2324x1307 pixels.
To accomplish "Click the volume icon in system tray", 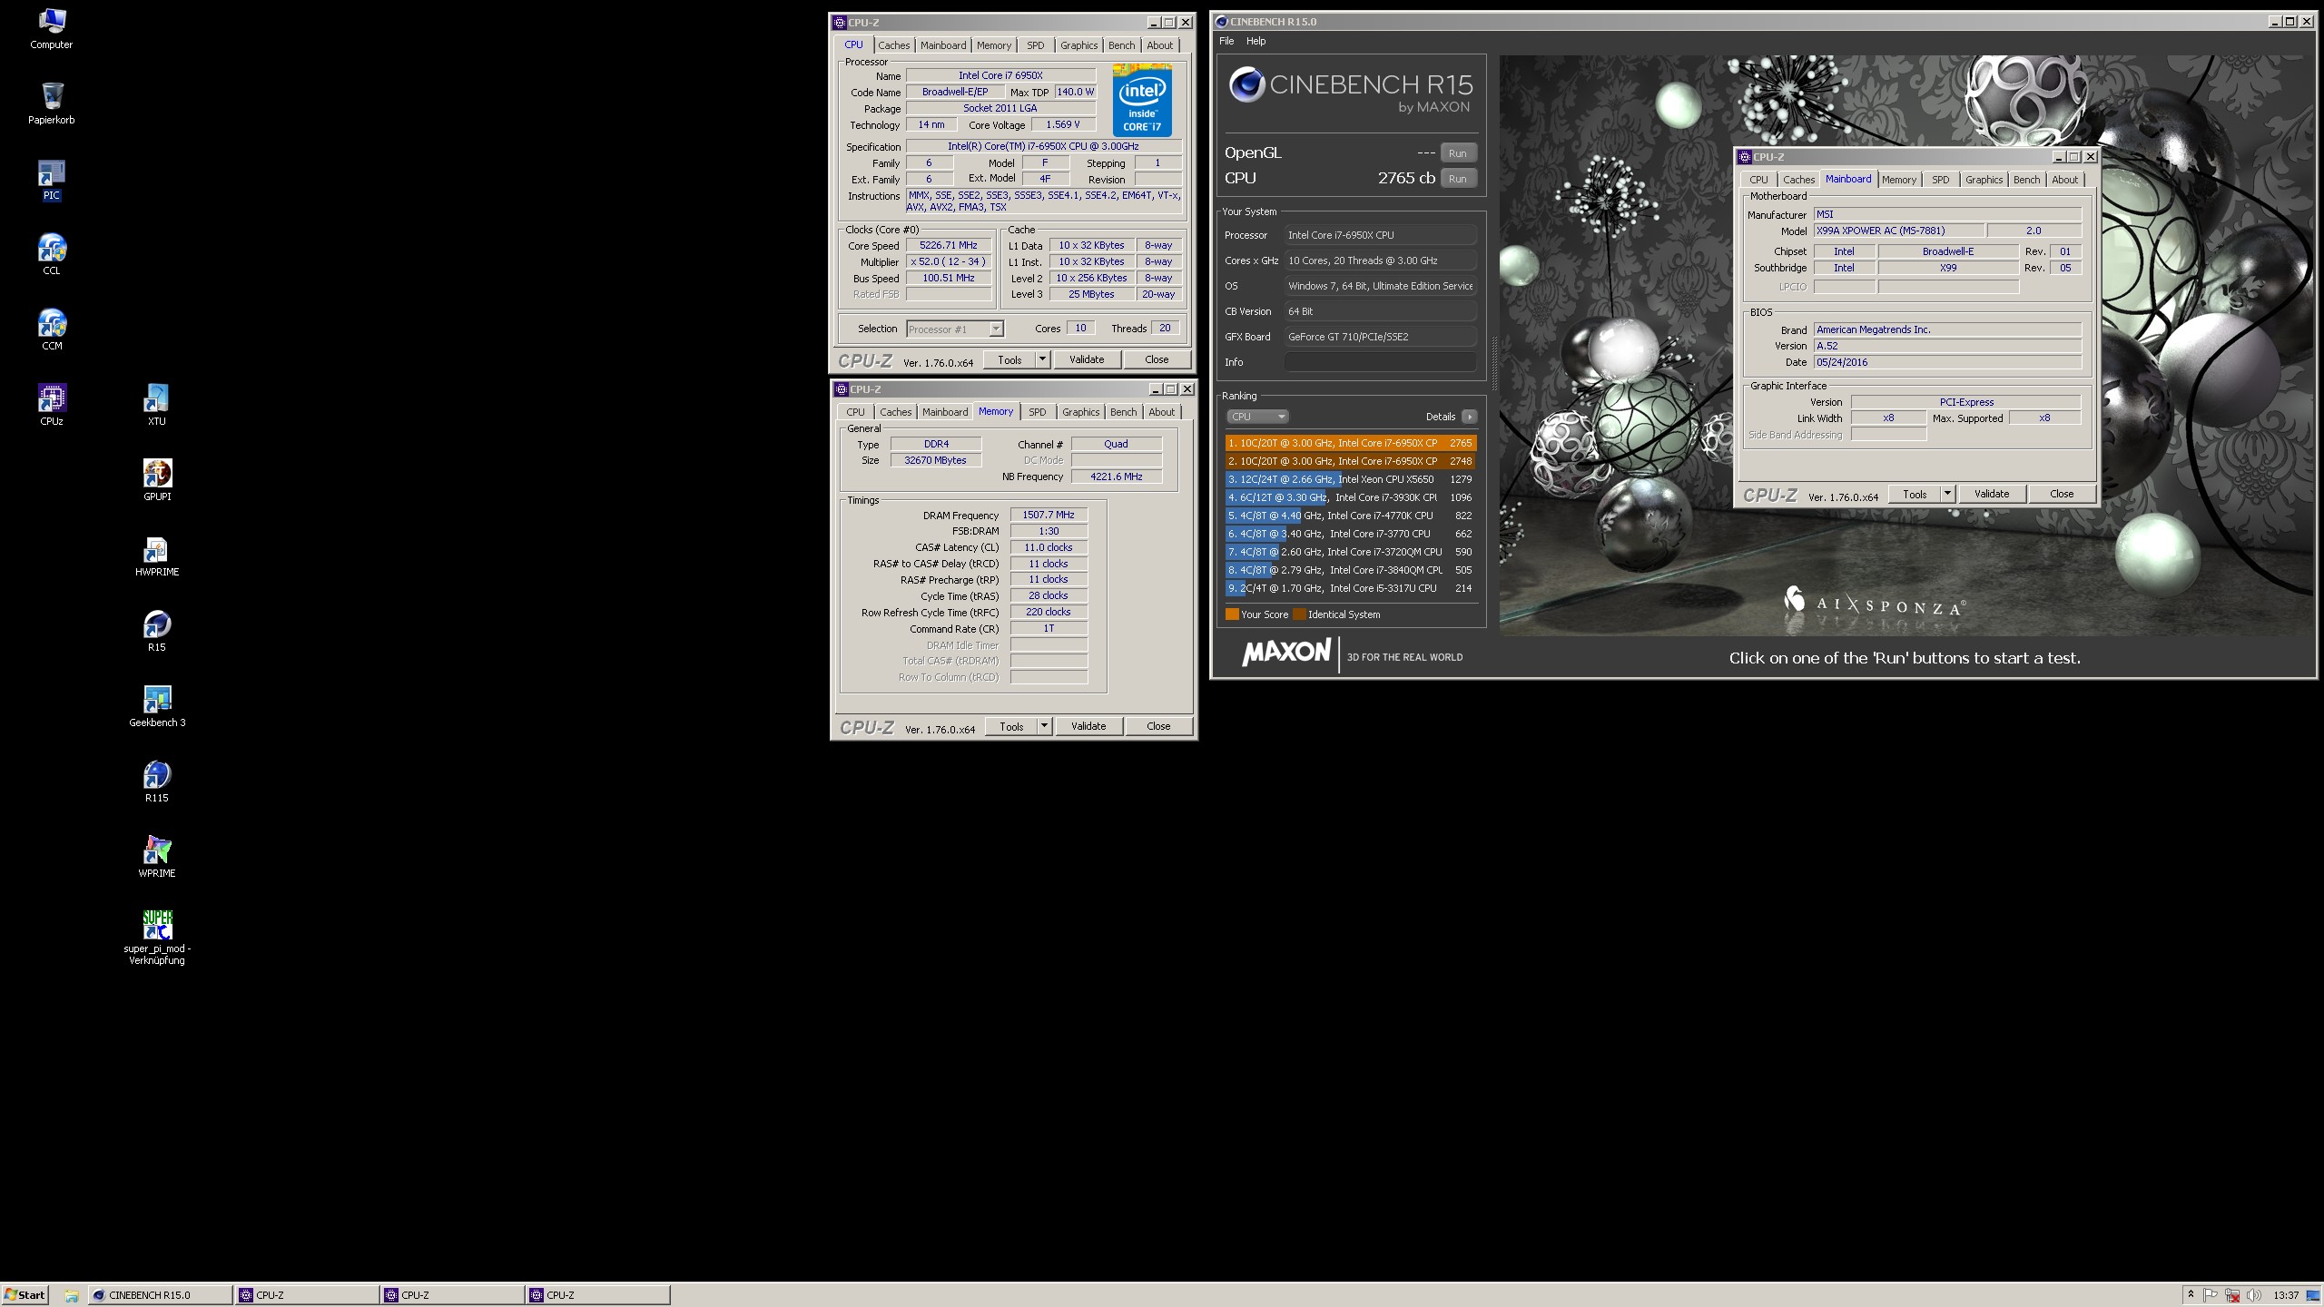I will pos(2253,1295).
